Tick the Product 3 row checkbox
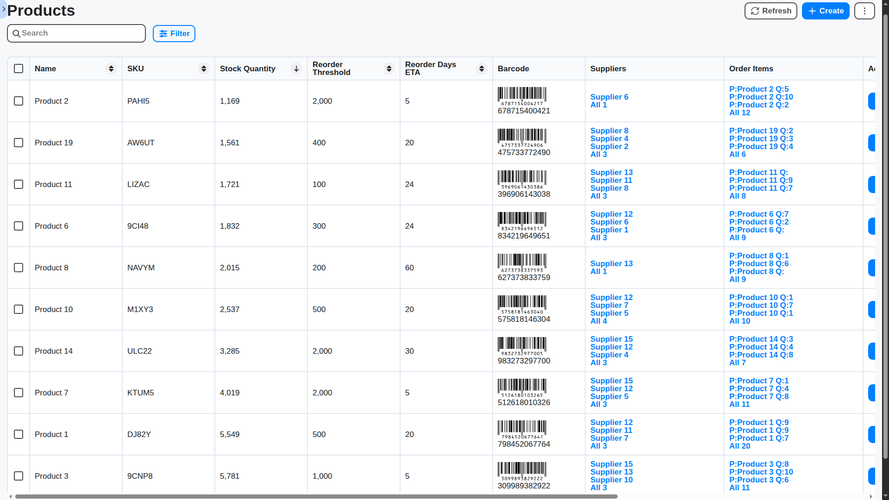This screenshot has height=500, width=889. click(x=19, y=476)
